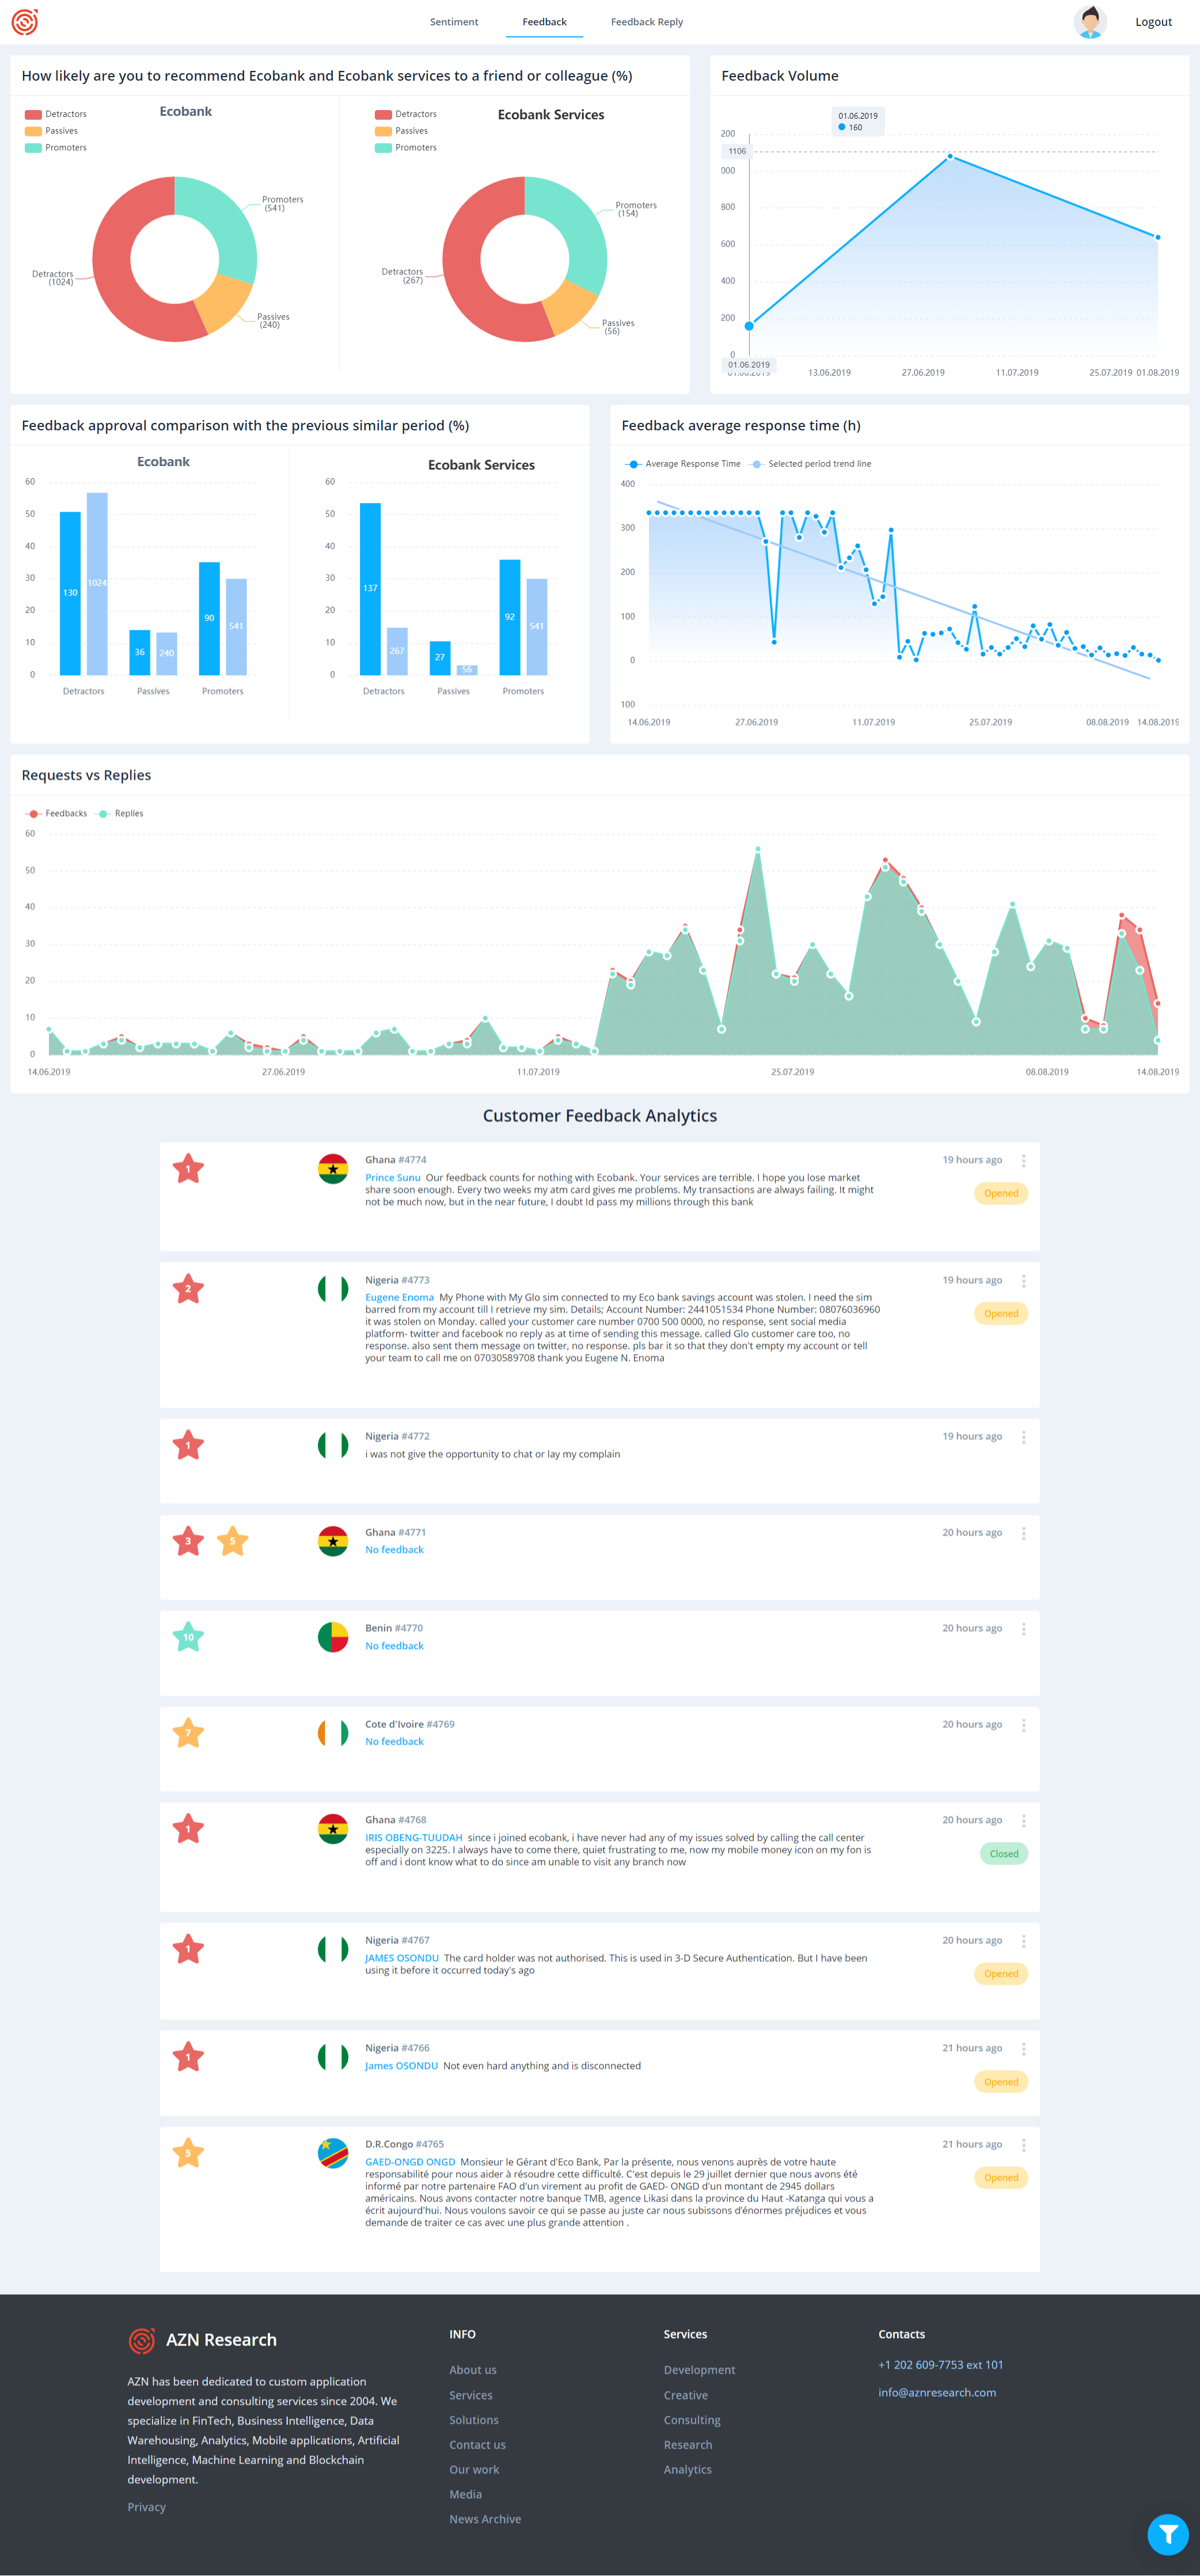Click the user avatar icon
Image resolution: width=1200 pixels, height=2576 pixels.
coord(1090,22)
